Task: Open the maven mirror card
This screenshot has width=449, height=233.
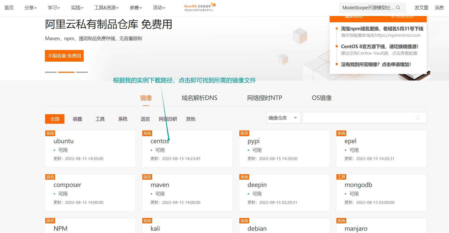Action: [187, 193]
